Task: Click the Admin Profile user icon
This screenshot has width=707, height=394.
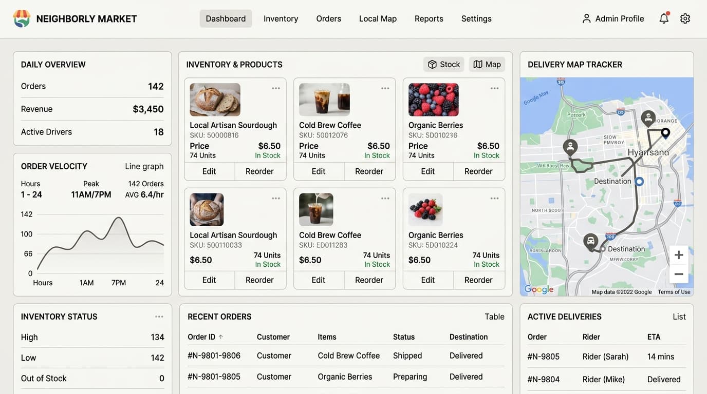Action: (586, 18)
